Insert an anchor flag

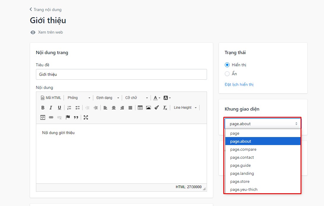(68, 117)
